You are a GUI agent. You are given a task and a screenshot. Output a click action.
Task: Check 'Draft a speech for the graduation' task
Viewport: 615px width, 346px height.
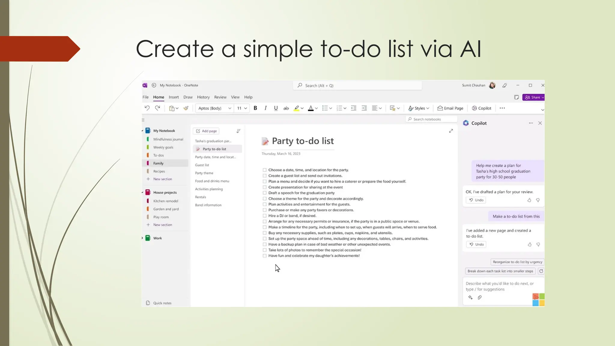coord(265,193)
